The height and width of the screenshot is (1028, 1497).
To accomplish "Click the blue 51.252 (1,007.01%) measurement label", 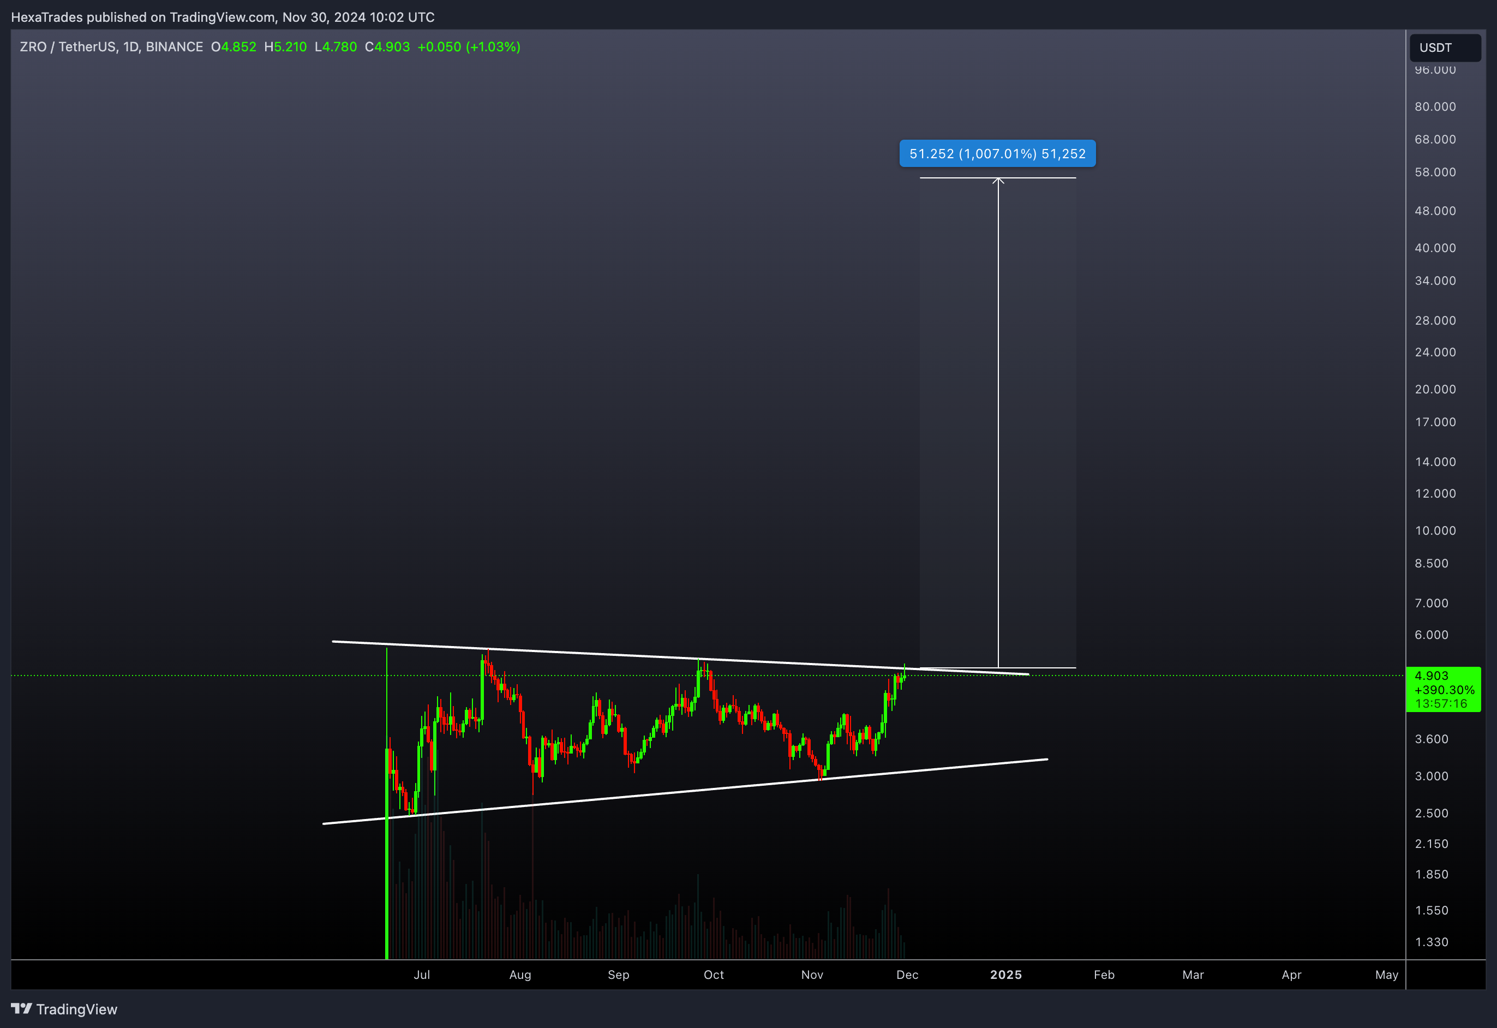I will pyautogui.click(x=997, y=154).
